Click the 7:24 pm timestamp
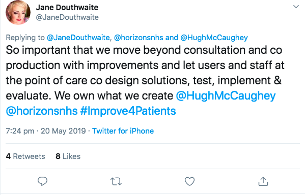The image size is (305, 195). pyautogui.click(x=20, y=131)
